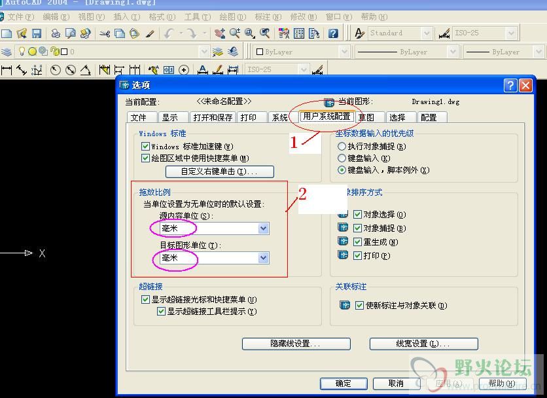Click the Open file icon
547x398 pixels.
22,33
